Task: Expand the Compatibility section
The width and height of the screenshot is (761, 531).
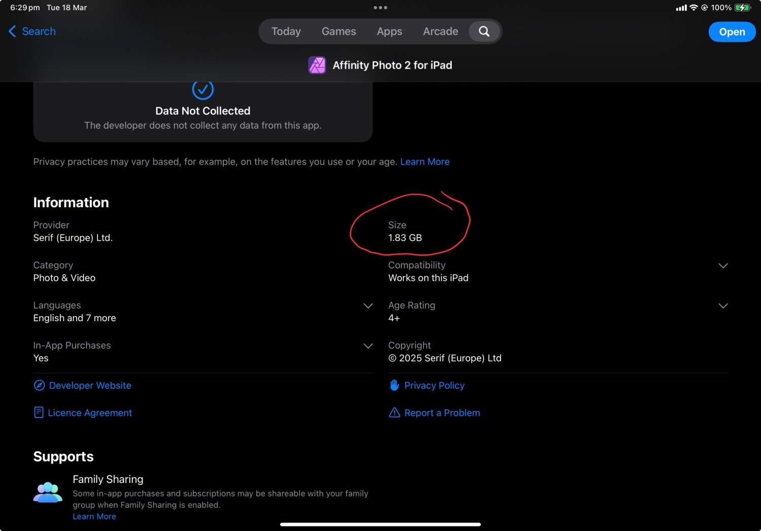Action: pyautogui.click(x=723, y=265)
